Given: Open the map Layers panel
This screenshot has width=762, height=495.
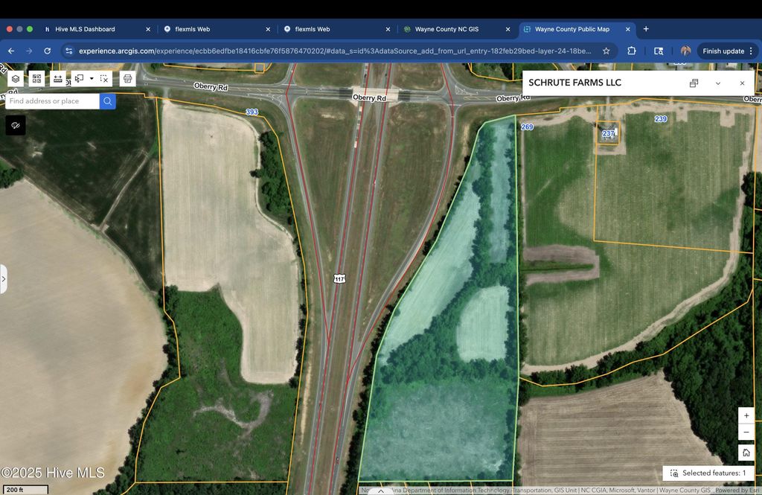Looking at the screenshot, I should click(x=16, y=78).
